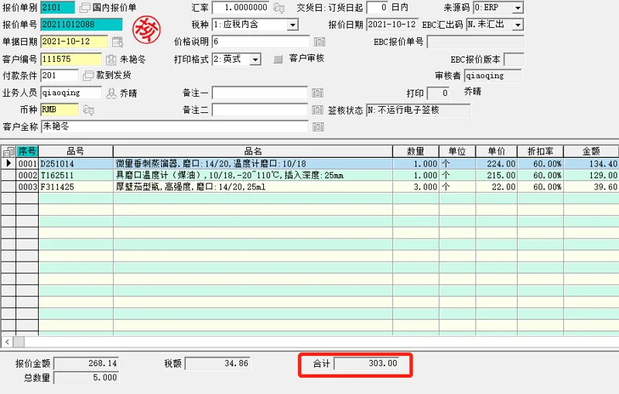Click the 金额 column header

591,151
